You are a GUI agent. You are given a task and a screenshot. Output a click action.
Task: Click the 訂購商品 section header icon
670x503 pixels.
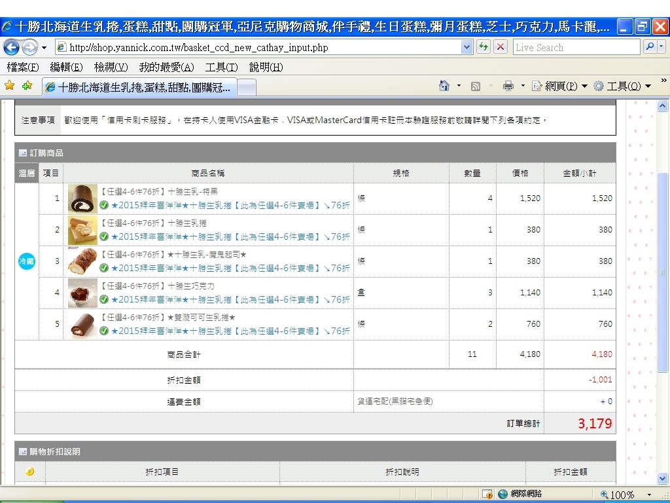click(x=23, y=153)
